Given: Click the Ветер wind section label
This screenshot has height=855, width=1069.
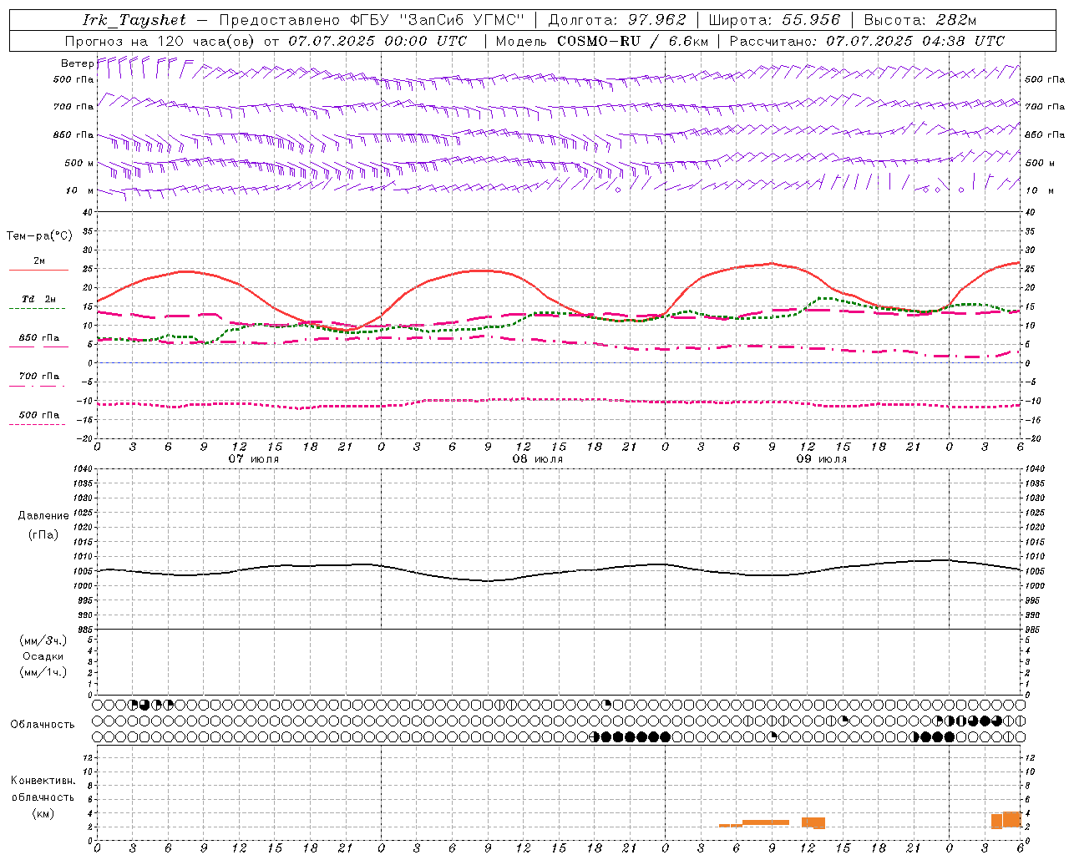Looking at the screenshot, I should point(77,63).
